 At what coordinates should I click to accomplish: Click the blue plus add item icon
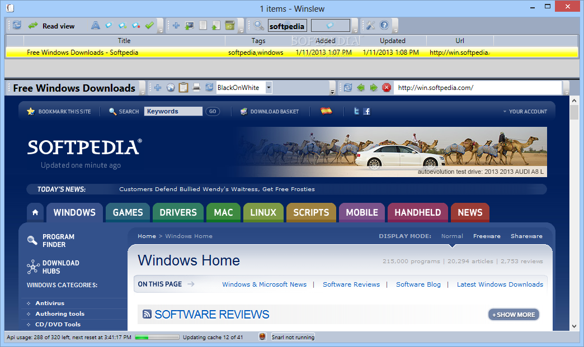pyautogui.click(x=176, y=25)
